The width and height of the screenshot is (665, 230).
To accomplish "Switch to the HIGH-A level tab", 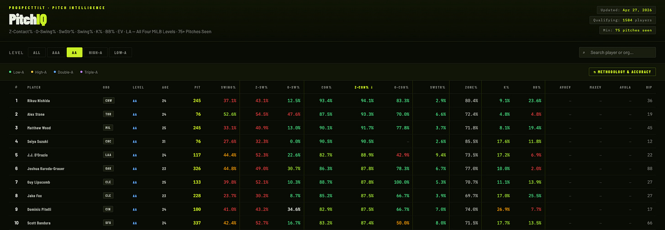I will pos(95,53).
